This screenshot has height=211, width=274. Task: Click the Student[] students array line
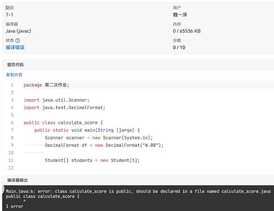tap(92, 160)
